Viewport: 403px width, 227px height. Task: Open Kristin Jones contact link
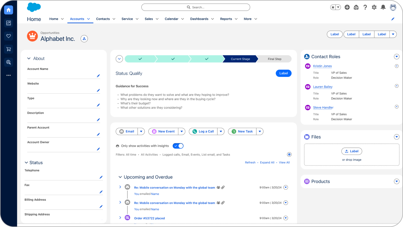coord(322,66)
